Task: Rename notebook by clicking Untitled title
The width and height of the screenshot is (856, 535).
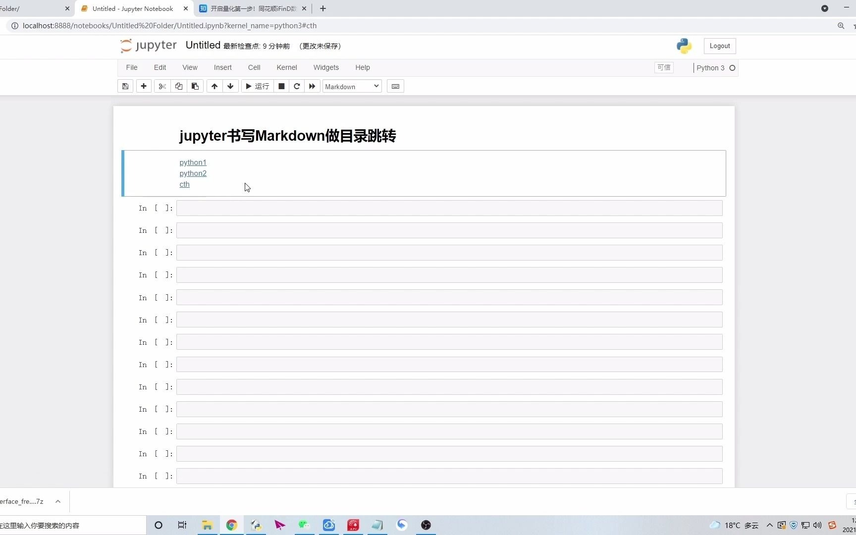Action: tap(203, 45)
